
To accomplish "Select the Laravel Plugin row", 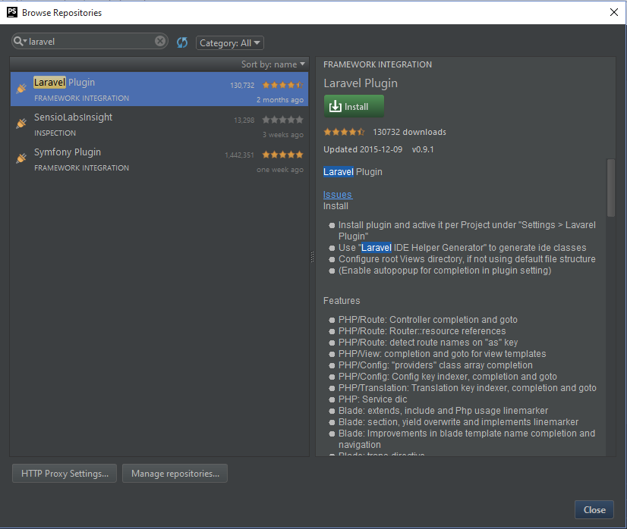I will click(x=159, y=89).
